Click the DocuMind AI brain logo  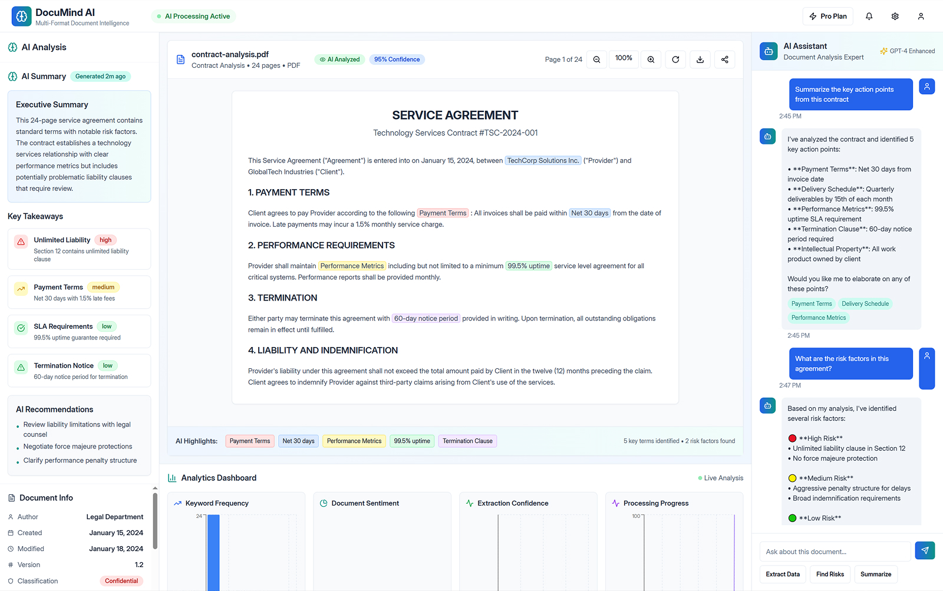pos(22,16)
